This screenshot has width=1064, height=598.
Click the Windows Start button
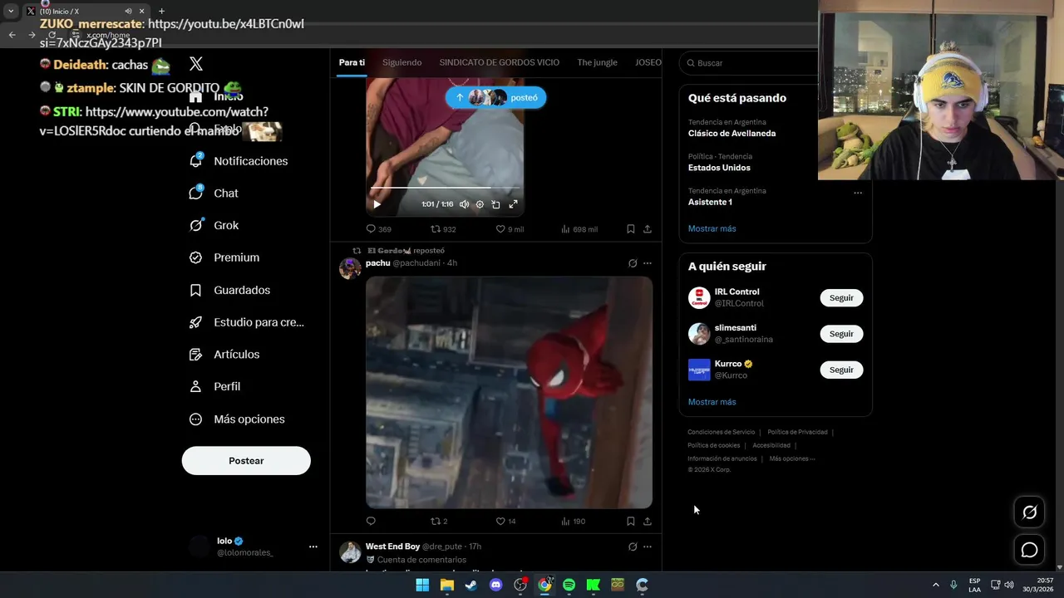pos(422,585)
